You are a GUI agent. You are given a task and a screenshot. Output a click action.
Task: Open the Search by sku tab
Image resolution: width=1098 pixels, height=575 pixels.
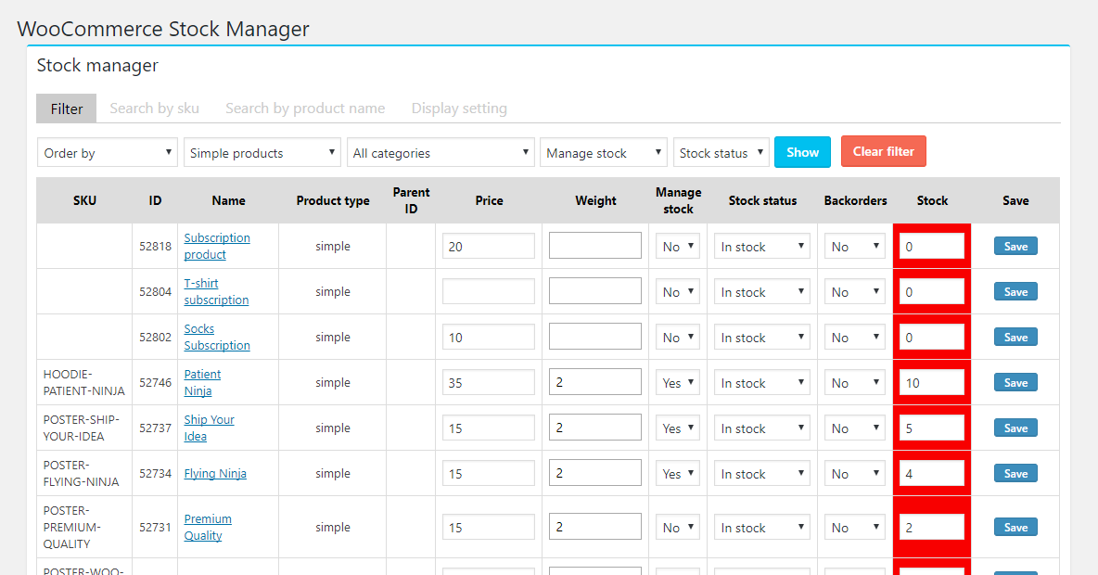pyautogui.click(x=154, y=109)
